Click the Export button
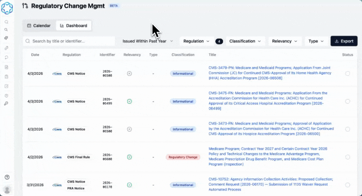 [x=344, y=41]
